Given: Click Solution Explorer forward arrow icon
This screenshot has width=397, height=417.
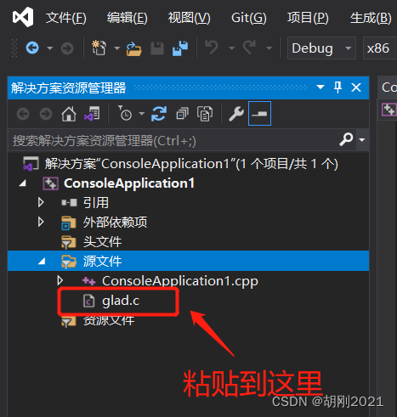Looking at the screenshot, I should [46, 114].
